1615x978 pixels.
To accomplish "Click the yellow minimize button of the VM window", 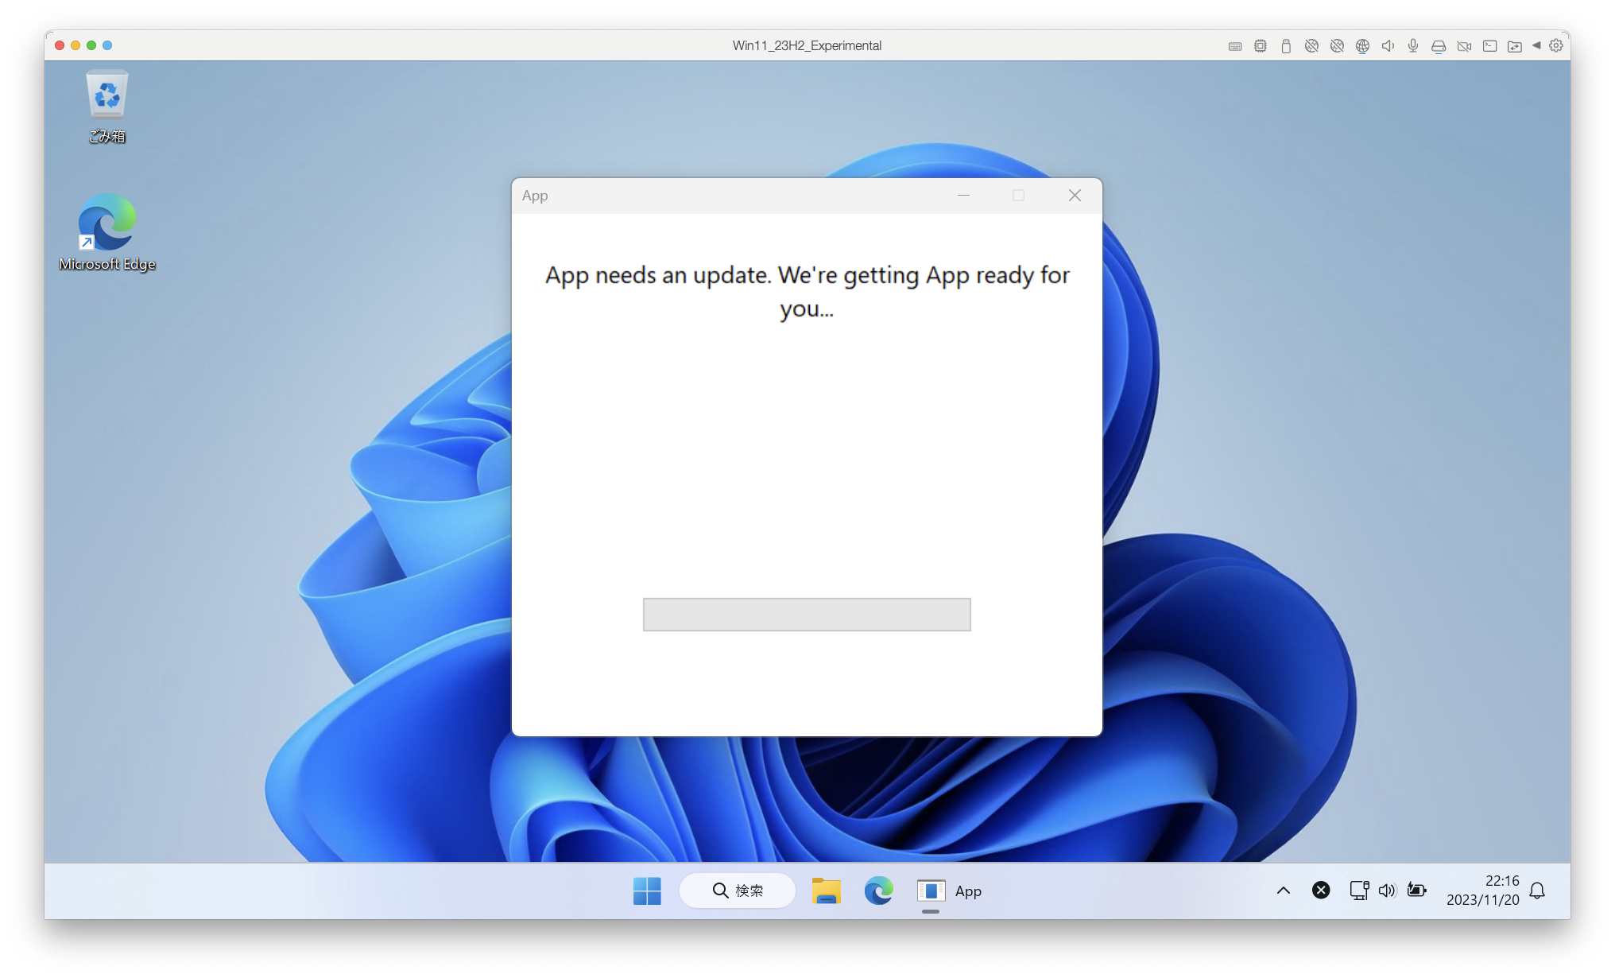I will 76,45.
